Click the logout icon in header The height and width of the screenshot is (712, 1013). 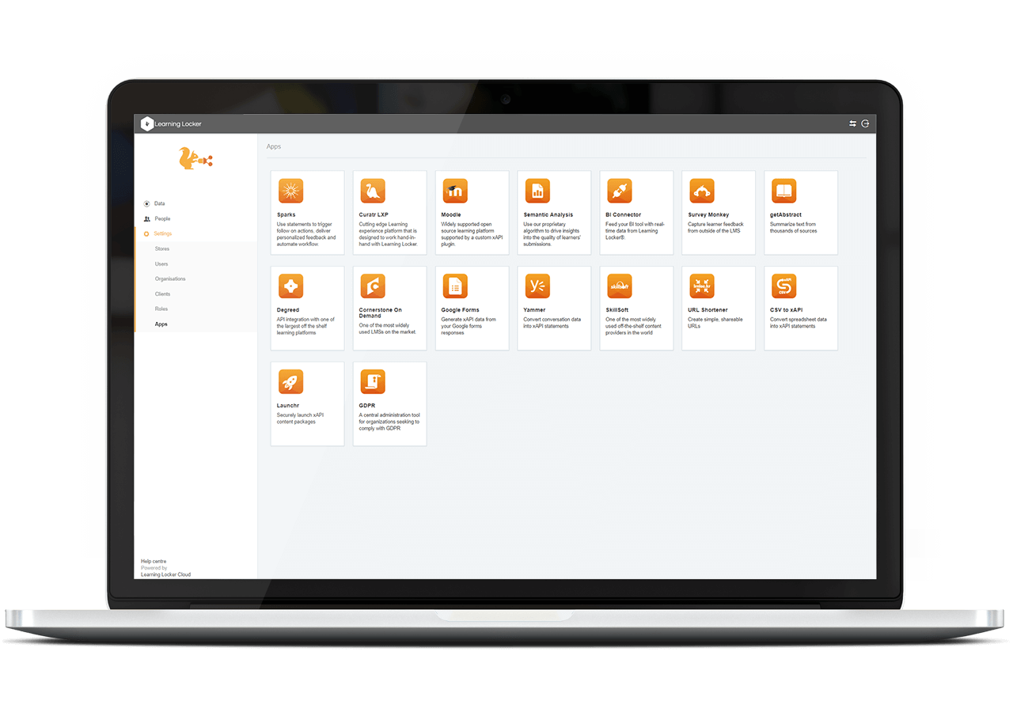pyautogui.click(x=865, y=123)
